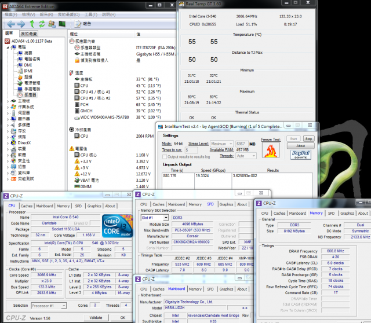This screenshot has height=323, width=371.
Task: Click the Intel Core i3 logo in CPU-Z
Action: (x=117, y=226)
